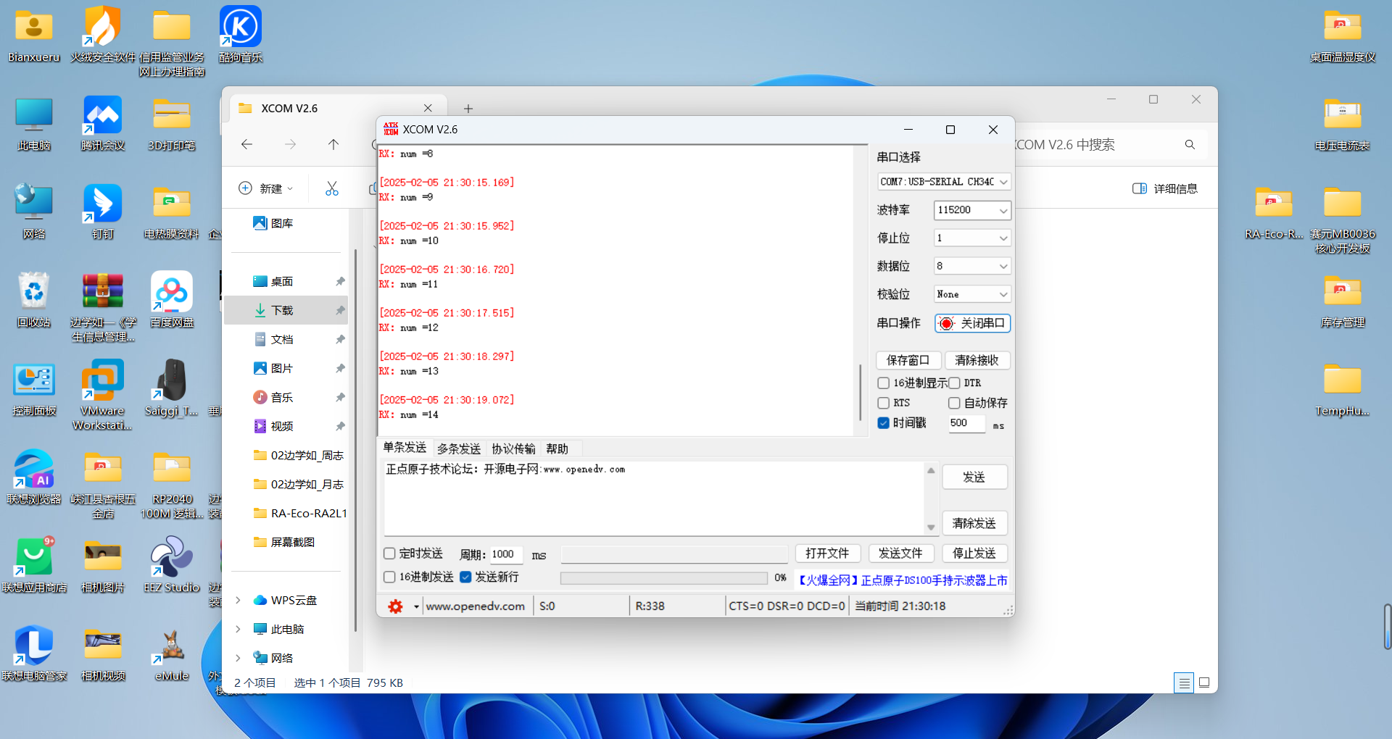Screen dimensions: 1392x739
Task: Switch to 多条发送 tab
Action: 459,448
